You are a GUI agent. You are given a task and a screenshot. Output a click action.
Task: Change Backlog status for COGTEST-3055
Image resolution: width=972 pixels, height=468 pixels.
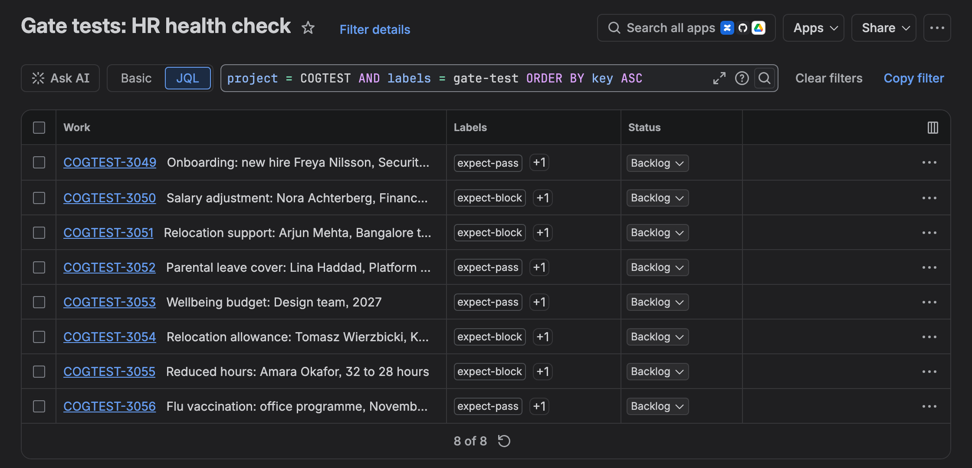657,372
